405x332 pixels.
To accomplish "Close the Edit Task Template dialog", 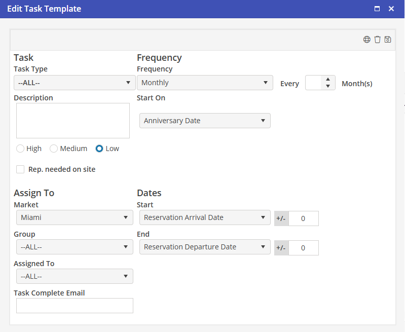I will click(x=391, y=9).
